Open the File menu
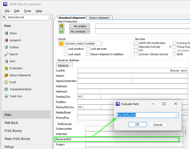 7,11
